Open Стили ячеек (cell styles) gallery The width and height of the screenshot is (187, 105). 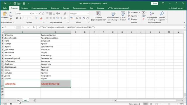123,16
